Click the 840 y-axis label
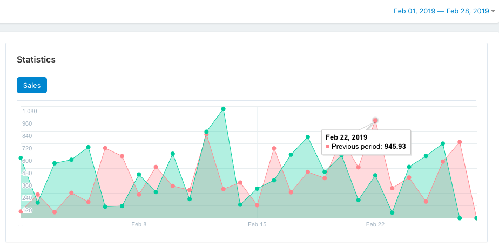 pos(27,136)
